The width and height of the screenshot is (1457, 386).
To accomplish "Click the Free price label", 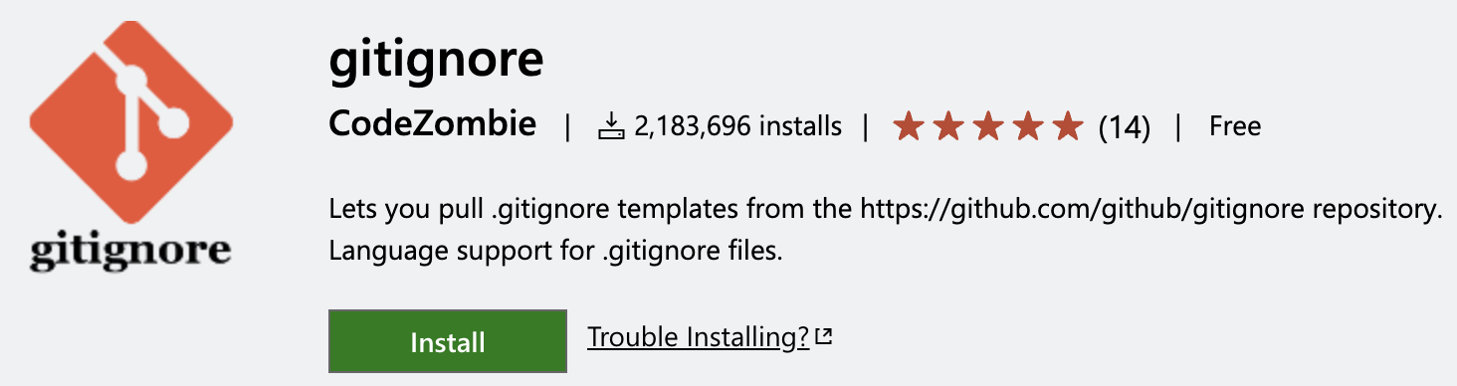I will (x=1235, y=126).
